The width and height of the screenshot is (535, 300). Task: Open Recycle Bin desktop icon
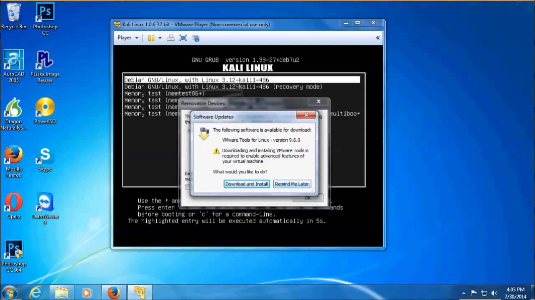tap(14, 17)
